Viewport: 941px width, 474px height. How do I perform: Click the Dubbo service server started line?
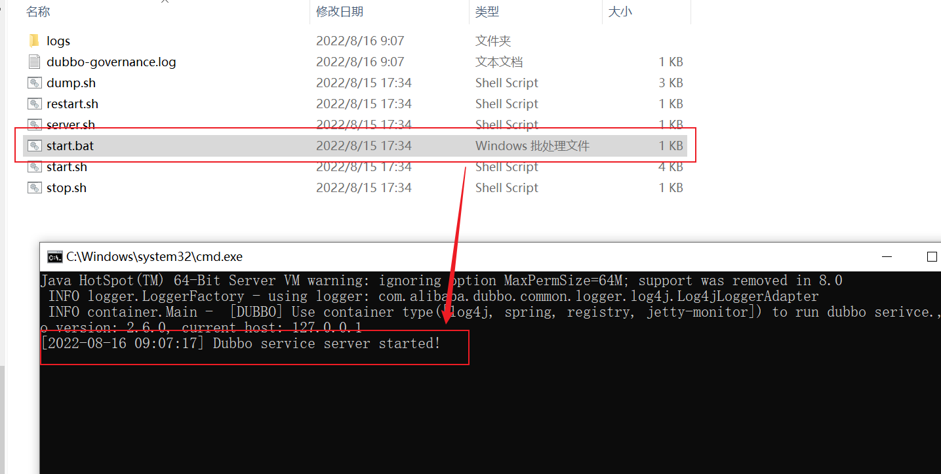click(241, 343)
